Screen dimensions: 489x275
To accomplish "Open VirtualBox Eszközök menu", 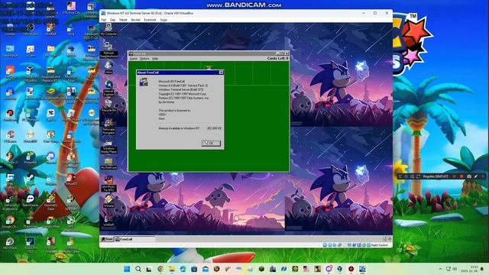I will pyautogui.click(x=150, y=20).
